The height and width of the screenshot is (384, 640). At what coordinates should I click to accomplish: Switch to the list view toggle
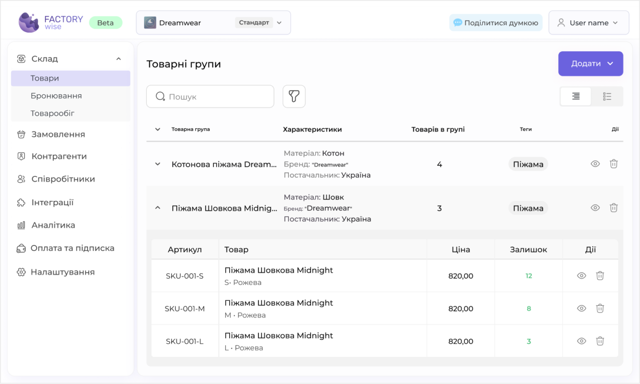point(607,96)
